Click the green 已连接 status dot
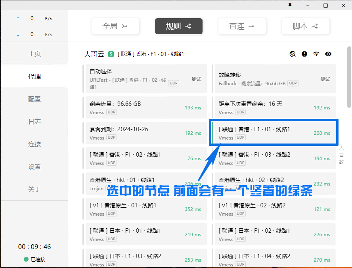Viewport: 352px width, 268px height. tap(26, 259)
